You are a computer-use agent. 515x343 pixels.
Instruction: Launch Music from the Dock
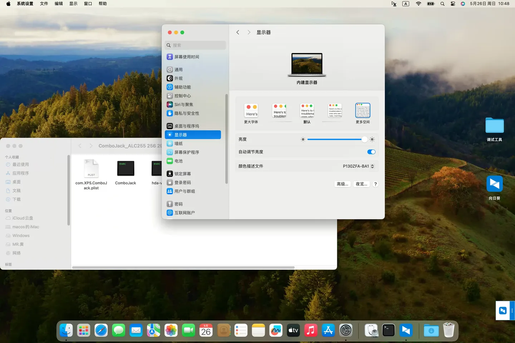tap(310, 330)
